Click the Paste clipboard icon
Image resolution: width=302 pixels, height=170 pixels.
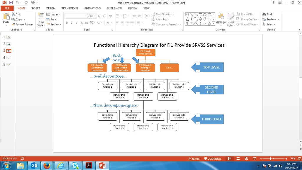(6, 18)
